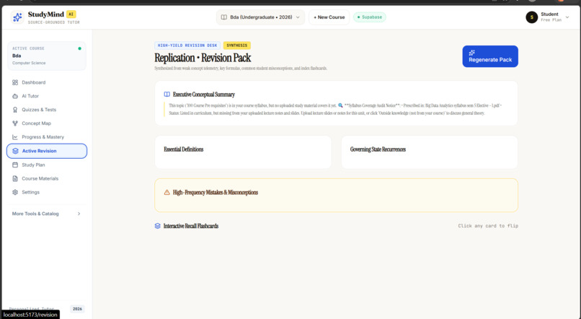Click the Active Course Bda card

47,56
